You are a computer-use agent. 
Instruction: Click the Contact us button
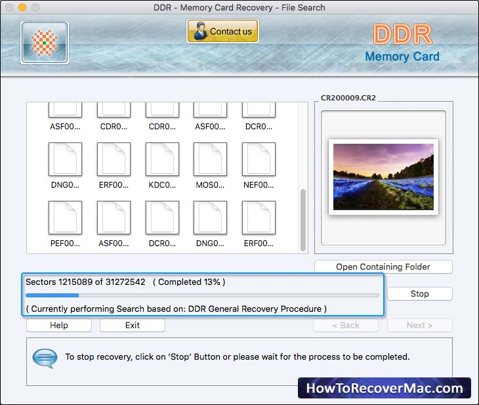(222, 31)
